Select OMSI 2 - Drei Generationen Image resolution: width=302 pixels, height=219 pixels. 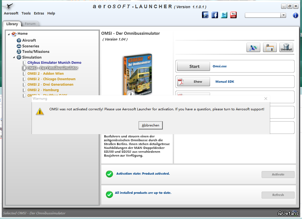pyautogui.click(x=50, y=85)
